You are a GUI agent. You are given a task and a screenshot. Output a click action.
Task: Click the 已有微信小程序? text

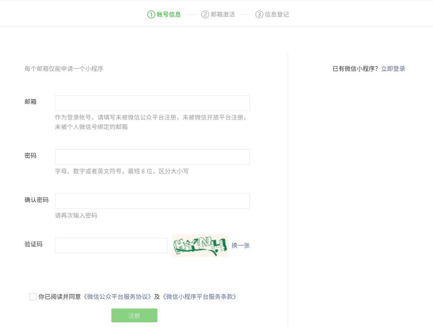(x=355, y=69)
